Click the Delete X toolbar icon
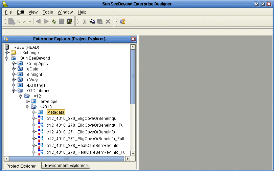Viewport: 274px width, 171px height. coord(108,22)
